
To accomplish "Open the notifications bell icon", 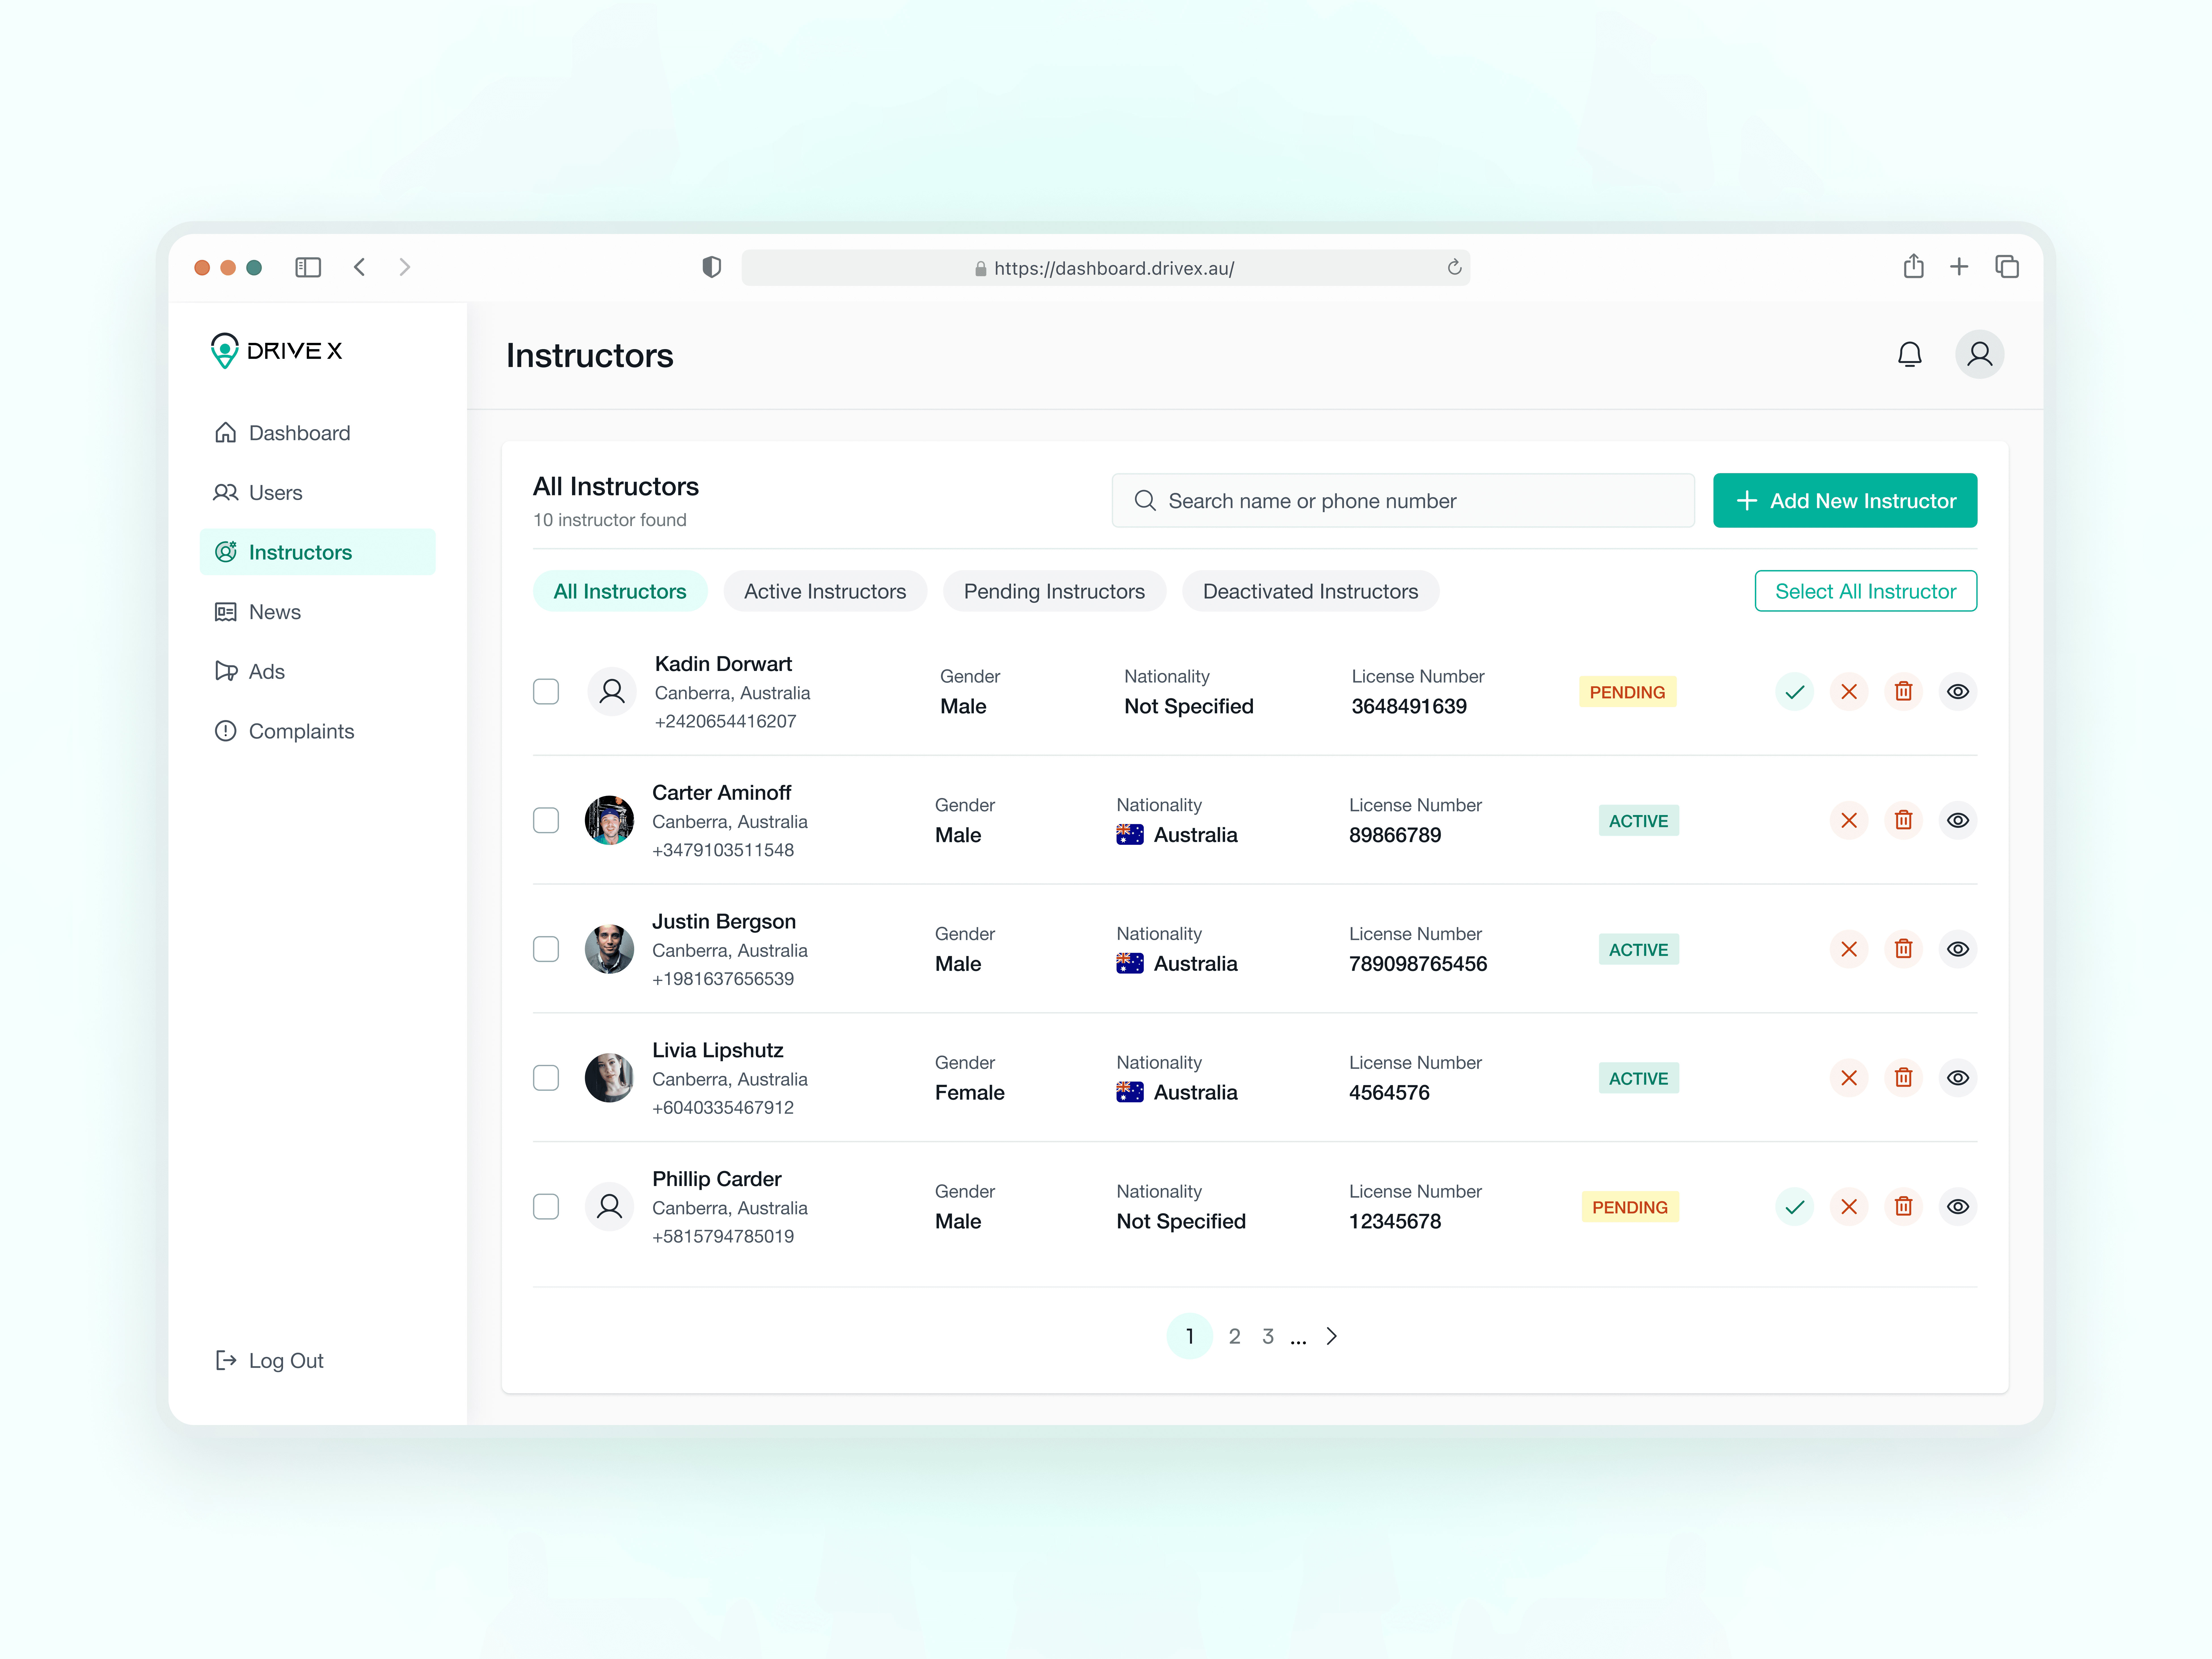I will pyautogui.click(x=1909, y=355).
